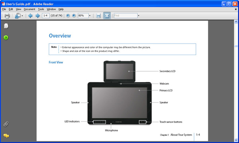Screen dimensions: 239x143
Task: Open the zoom level dropdown arrow
Action: [90, 15]
